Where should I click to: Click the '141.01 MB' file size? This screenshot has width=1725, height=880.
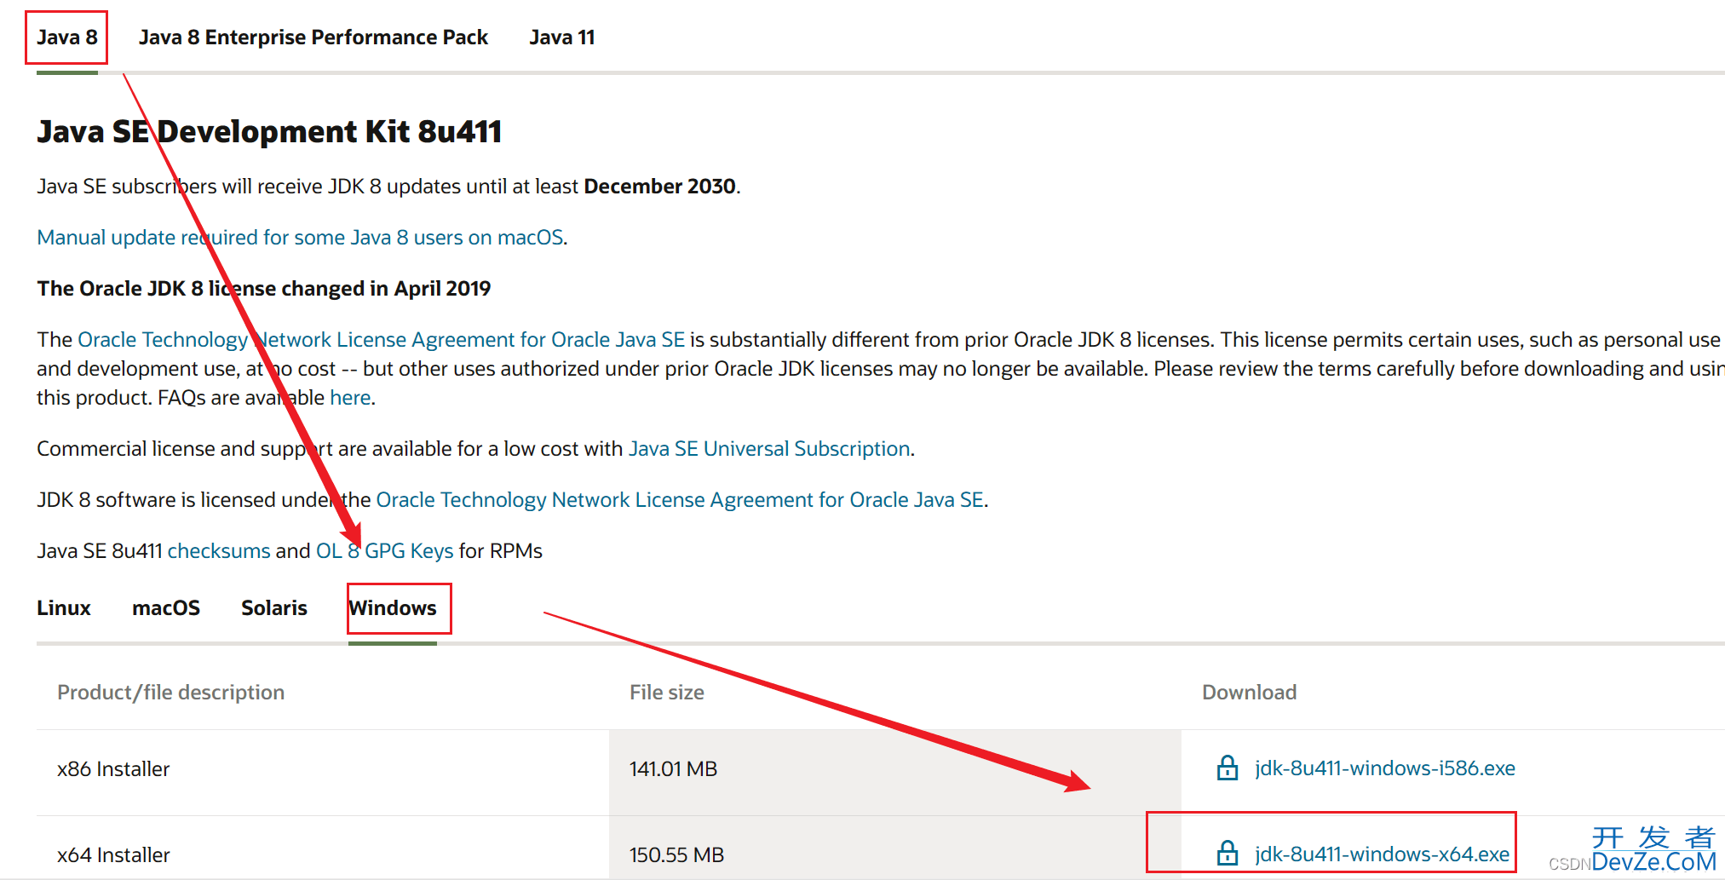click(673, 768)
